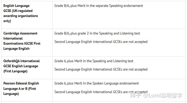The width and height of the screenshot is (187, 103).
Task: Click the Second Language note in OxfordAQA row
Action: tap(101, 69)
